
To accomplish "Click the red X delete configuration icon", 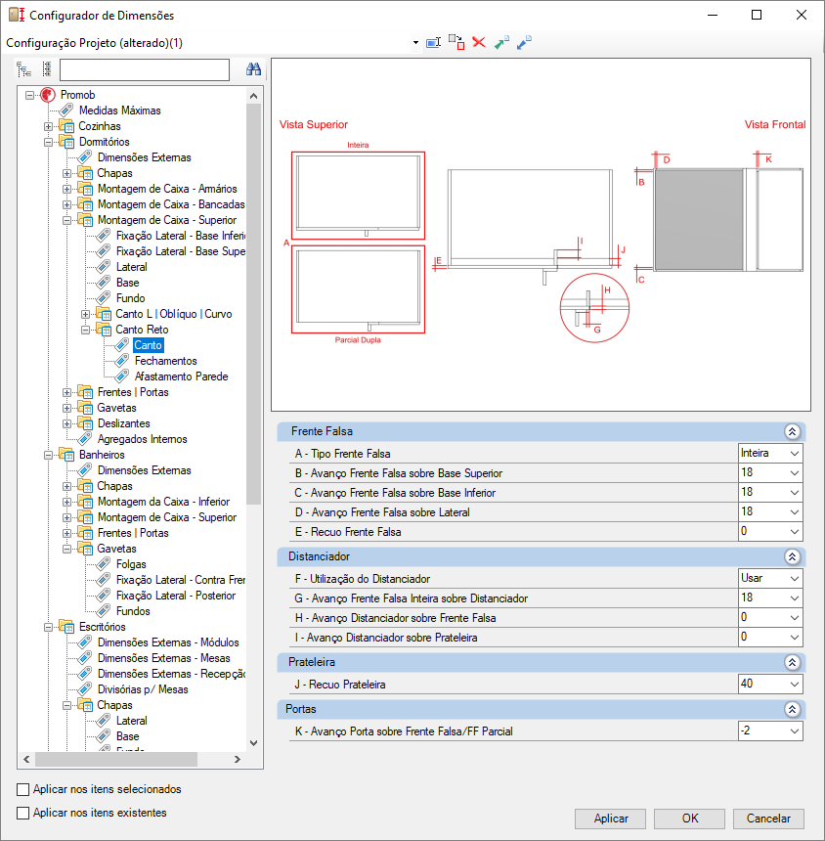I will tap(479, 42).
